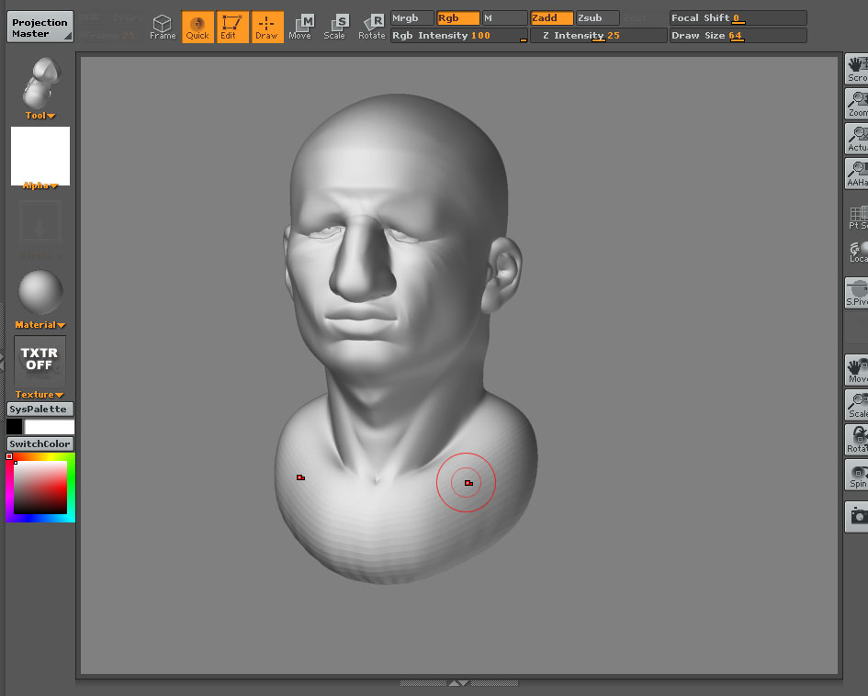Click the Rgb Intensity slider
Image resolution: width=868 pixels, height=696 pixels.
point(459,36)
